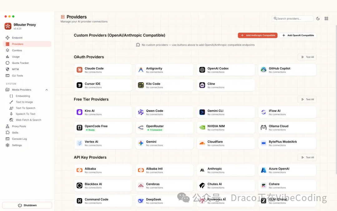This screenshot has width=337, height=211.
Task: Open CLI Tools in sidebar
Action: click(x=27, y=76)
